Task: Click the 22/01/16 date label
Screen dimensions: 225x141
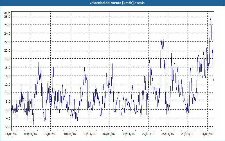Action: tap(148, 134)
